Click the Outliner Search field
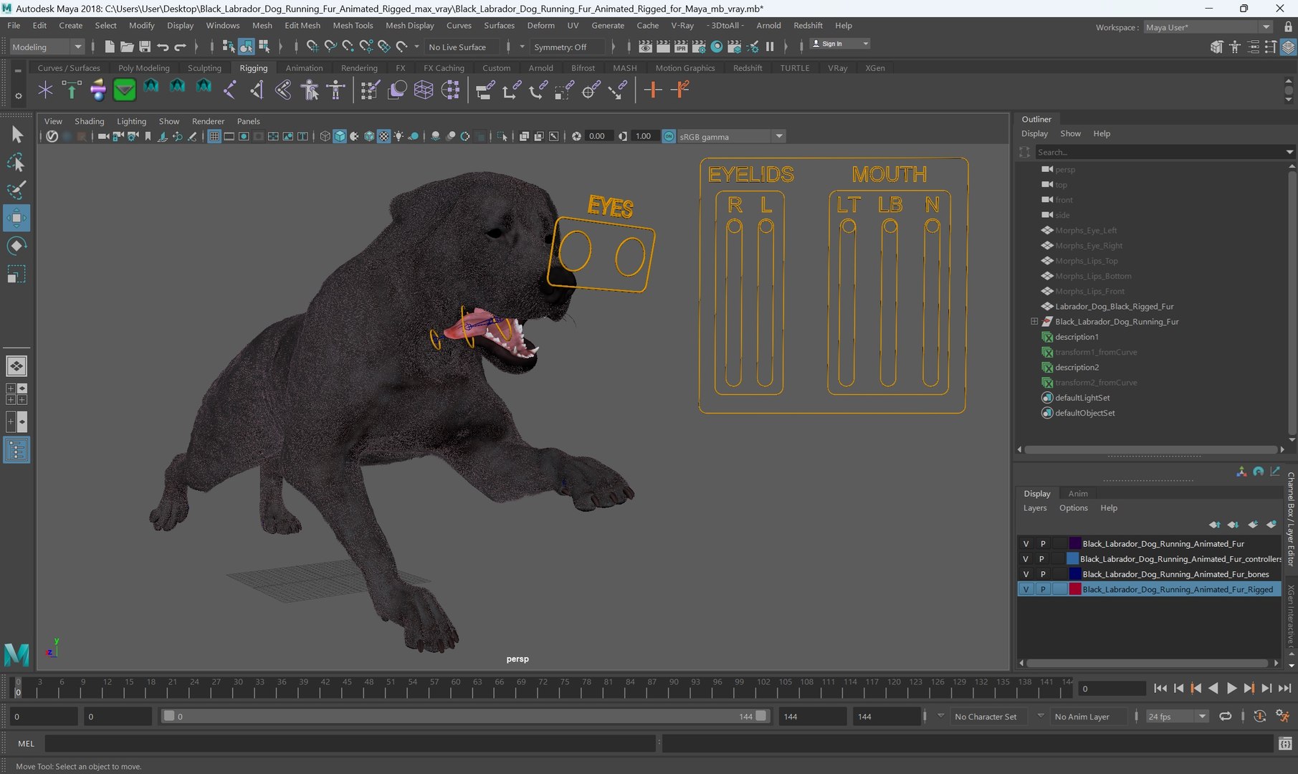Screen dimensions: 1298x774 pyautogui.click(x=1161, y=152)
